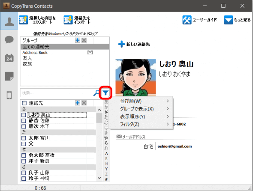Click the 新しい連絡先 label
Image resolution: width=253 pixels, height=191 pixels.
pyautogui.click(x=138, y=44)
